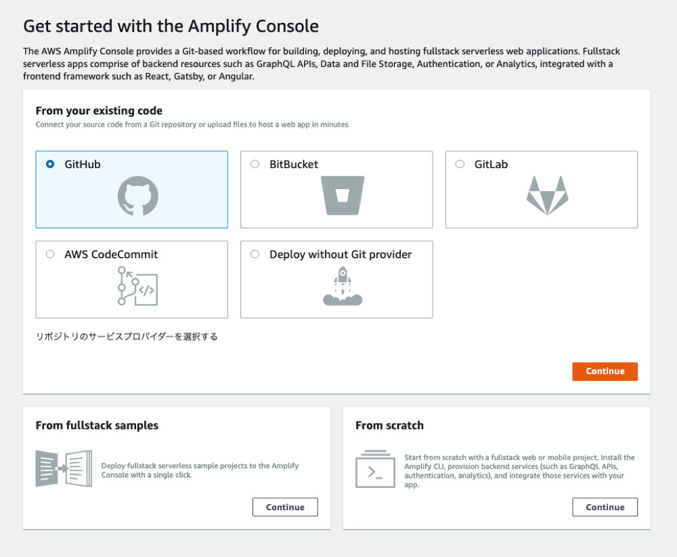The height and width of the screenshot is (557, 677).
Task: Click the AWS CodeCommit branch icon
Action: tap(139, 285)
